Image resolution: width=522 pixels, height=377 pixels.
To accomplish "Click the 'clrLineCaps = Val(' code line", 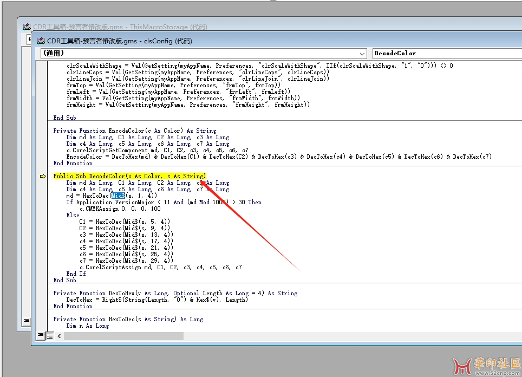I will (198, 72).
